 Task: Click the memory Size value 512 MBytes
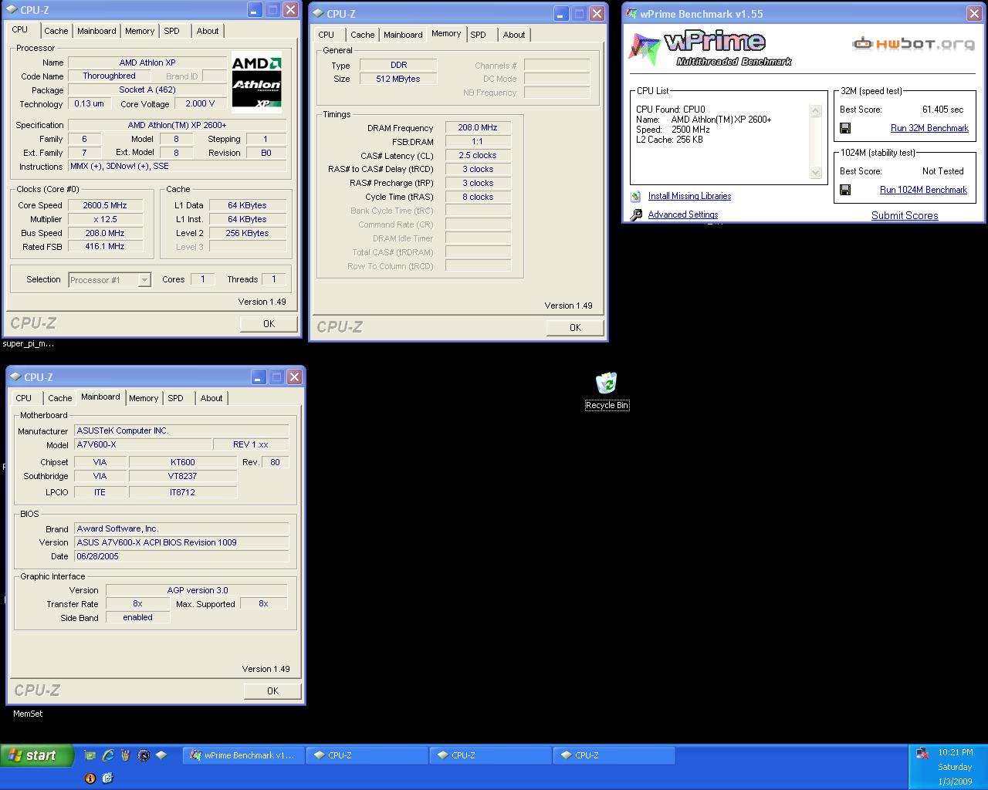coord(398,79)
